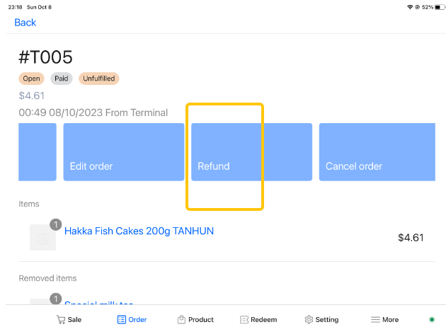
Task: Open Hakka Fish Cakes 200g TANHUN link
Action: [139, 231]
